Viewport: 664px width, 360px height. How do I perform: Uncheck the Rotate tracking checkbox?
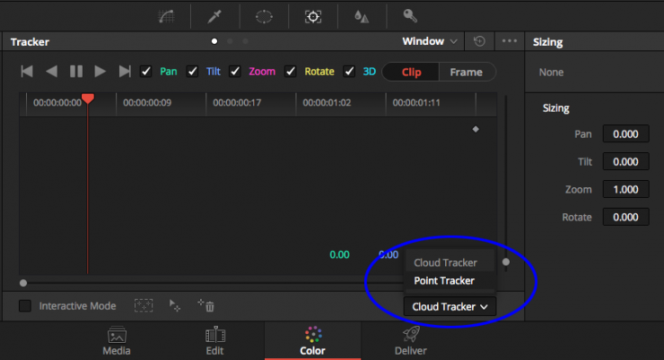pos(291,72)
